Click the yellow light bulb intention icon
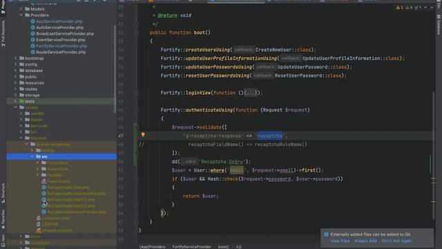Viewport: 442px width, 249px height. (x=143, y=135)
